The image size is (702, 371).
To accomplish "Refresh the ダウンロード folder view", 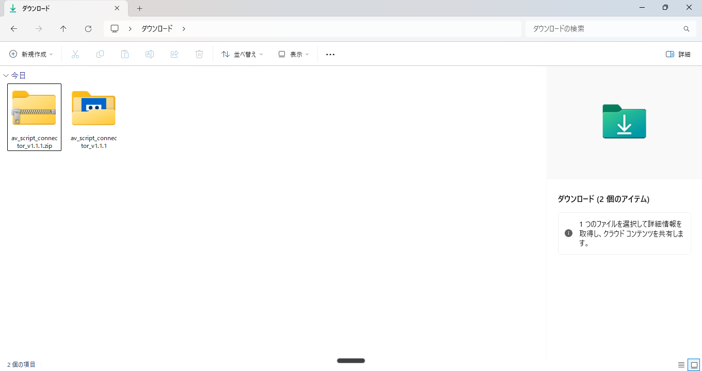I will (88, 29).
